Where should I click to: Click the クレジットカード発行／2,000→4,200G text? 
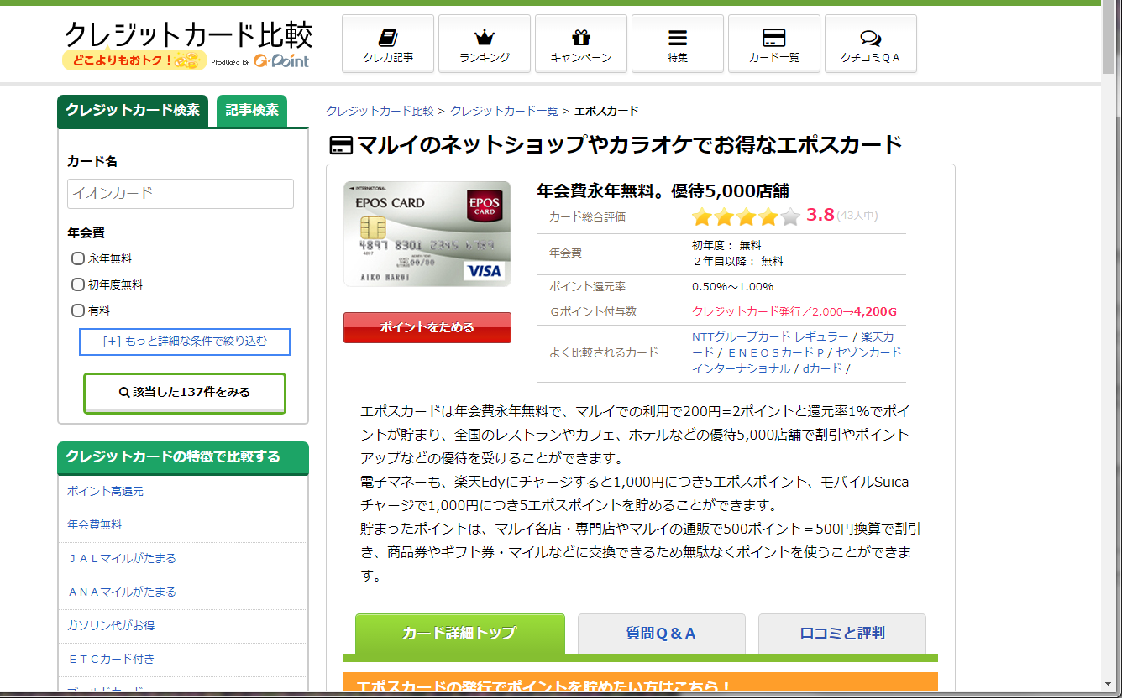(794, 311)
